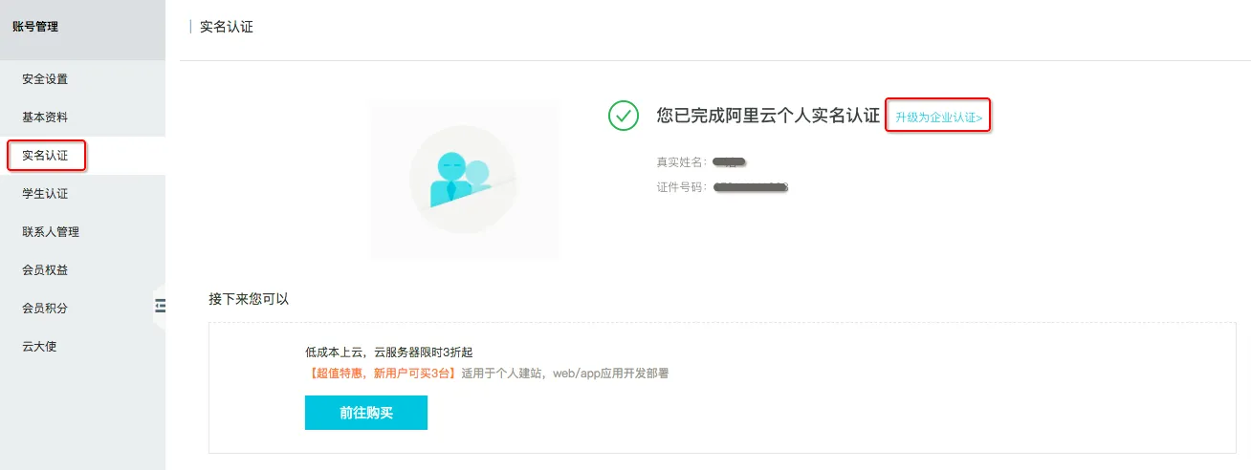Select 实名认证 in the sidebar menu

(45, 156)
